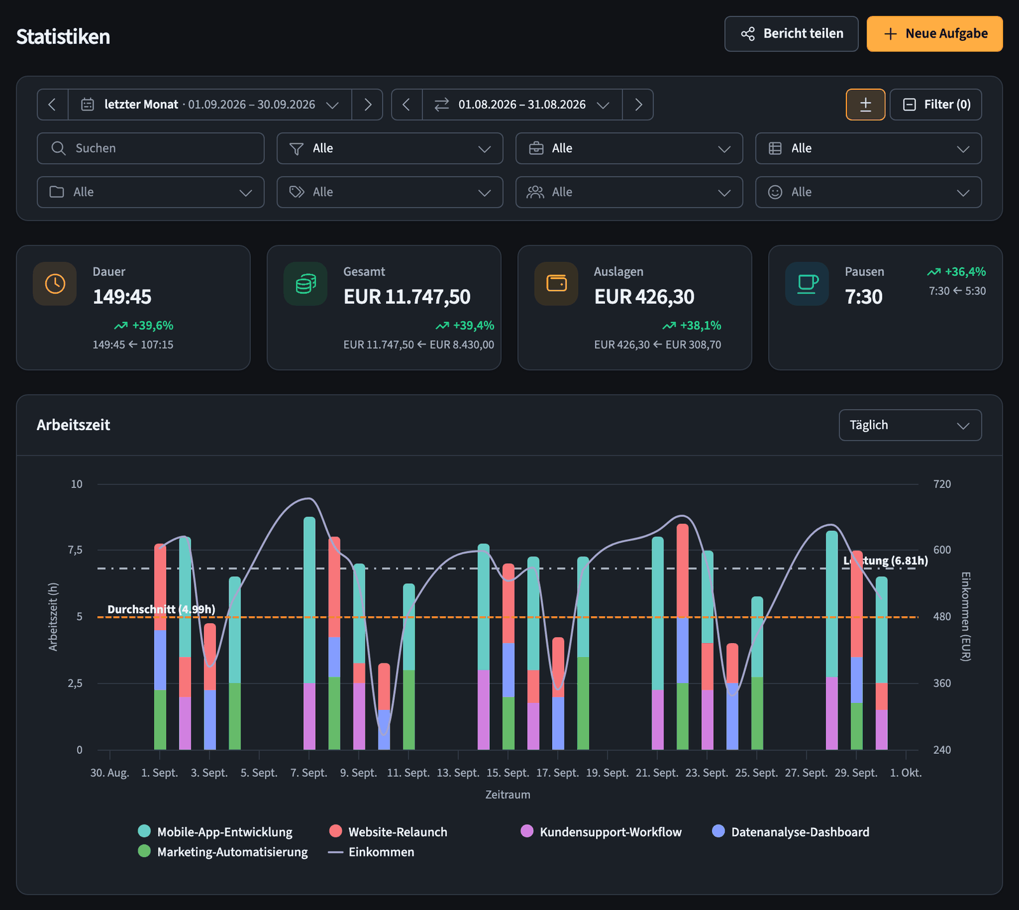1019x910 pixels.
Task: Click the coffee cup icon on Pausen card
Action: 808,284
